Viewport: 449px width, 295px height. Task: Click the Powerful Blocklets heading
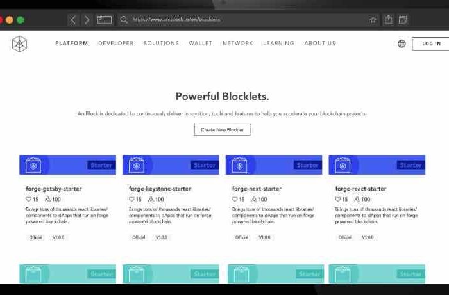(x=222, y=97)
